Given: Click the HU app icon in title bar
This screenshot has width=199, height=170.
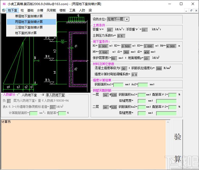Looking at the screenshot, I should tap(4, 4).
